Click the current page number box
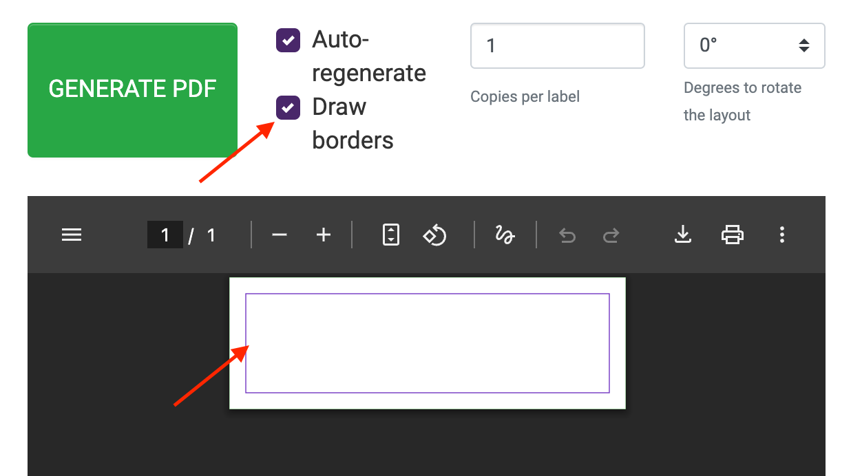 (x=165, y=235)
